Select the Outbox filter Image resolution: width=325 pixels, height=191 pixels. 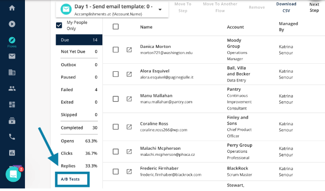coord(79,65)
